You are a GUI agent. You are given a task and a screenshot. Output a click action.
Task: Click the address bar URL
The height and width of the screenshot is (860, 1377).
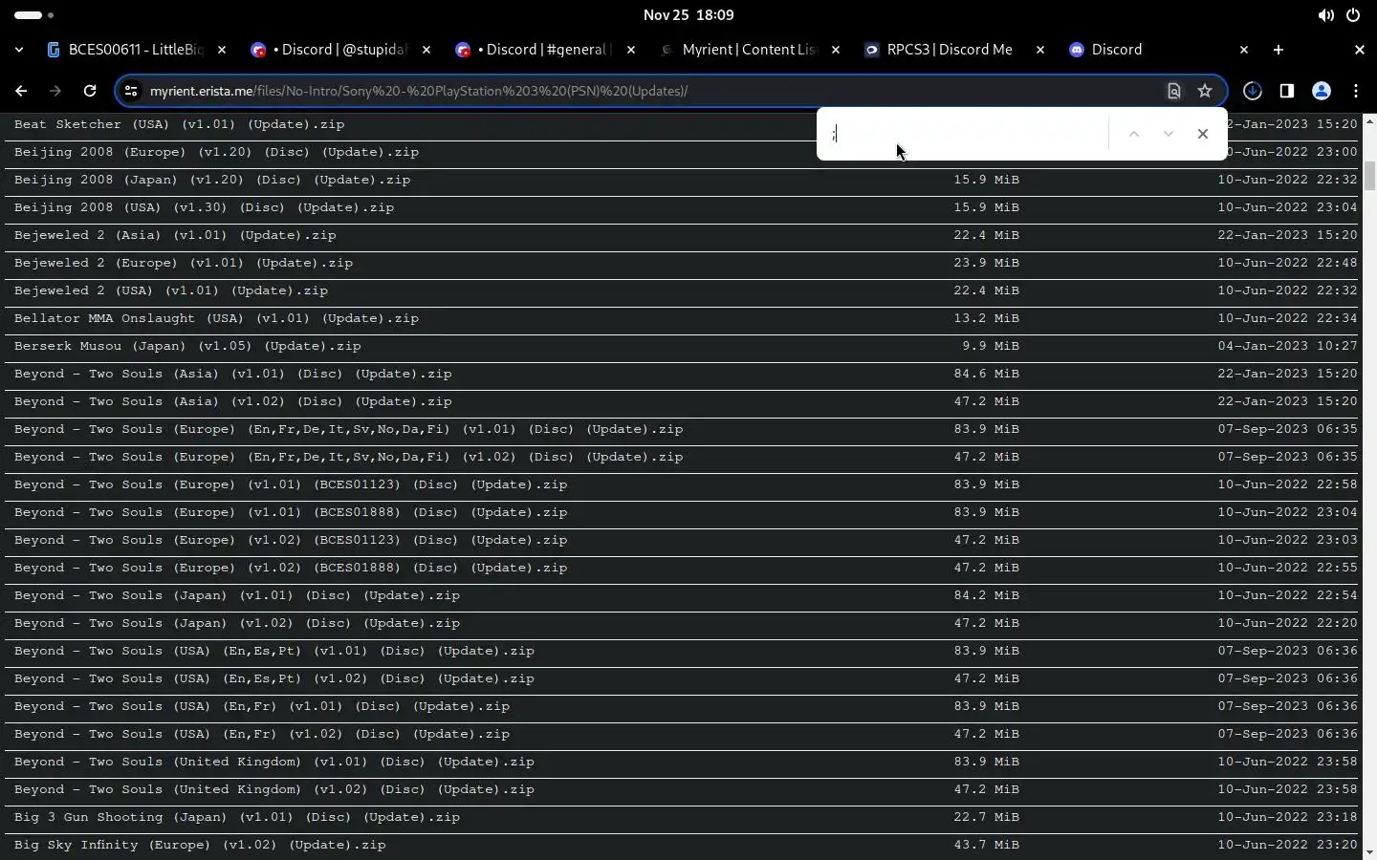(419, 91)
